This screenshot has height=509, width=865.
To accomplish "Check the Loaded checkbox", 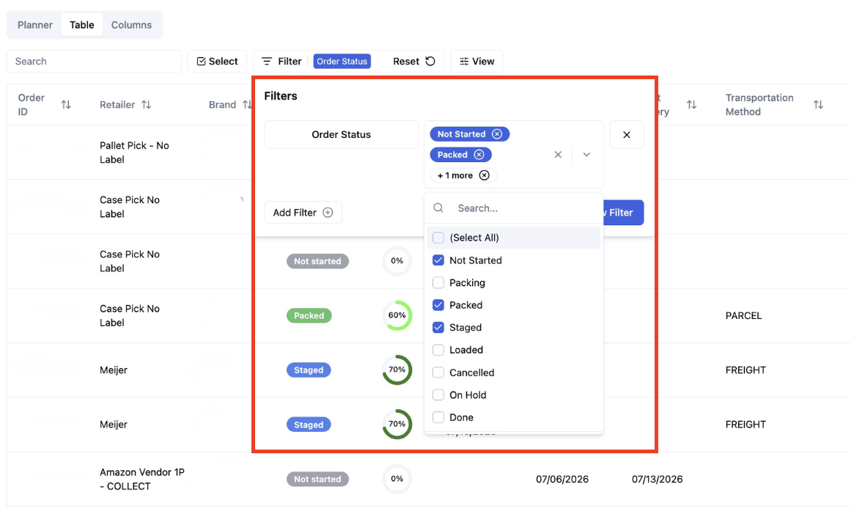I will pyautogui.click(x=438, y=350).
